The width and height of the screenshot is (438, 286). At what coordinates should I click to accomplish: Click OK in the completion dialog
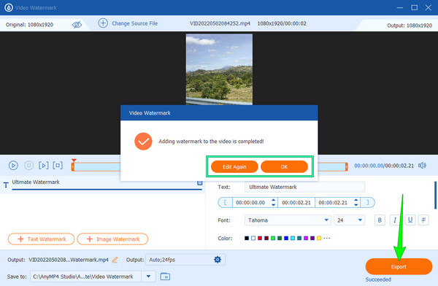click(x=284, y=167)
